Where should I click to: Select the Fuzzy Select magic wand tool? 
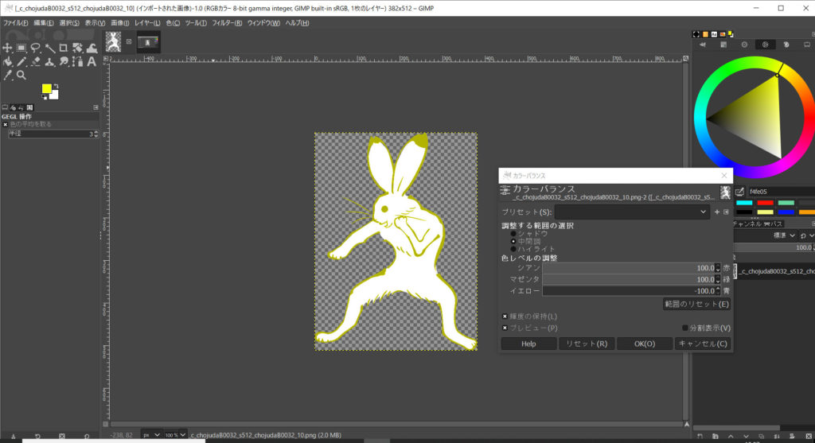[49, 48]
